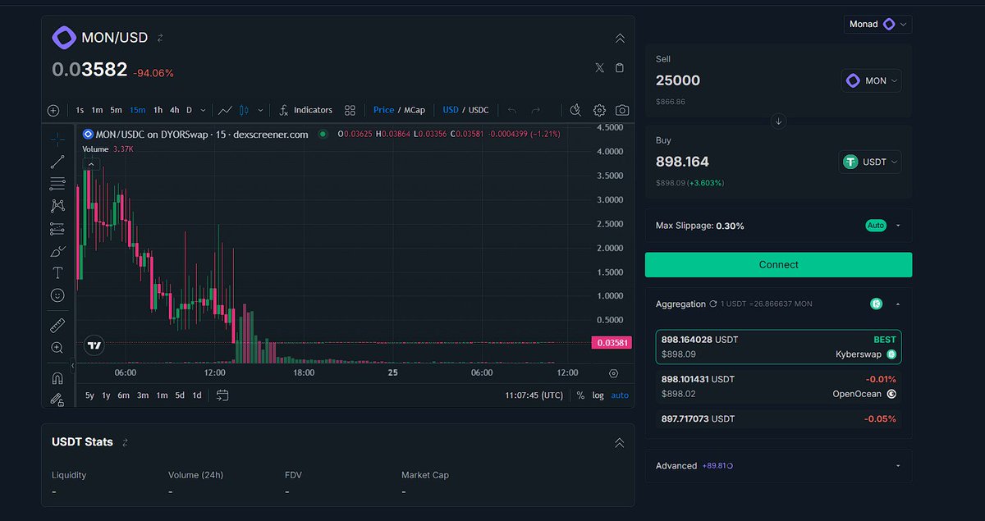Image resolution: width=985 pixels, height=521 pixels.
Task: Open the time axis settings hexagon icon
Action: [613, 373]
